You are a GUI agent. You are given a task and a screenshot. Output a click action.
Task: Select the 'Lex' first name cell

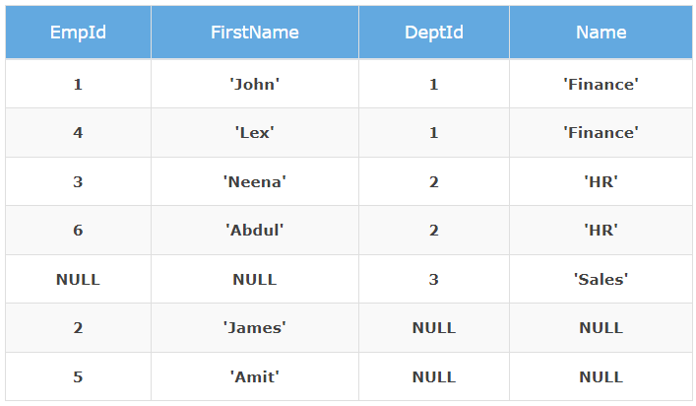(254, 133)
